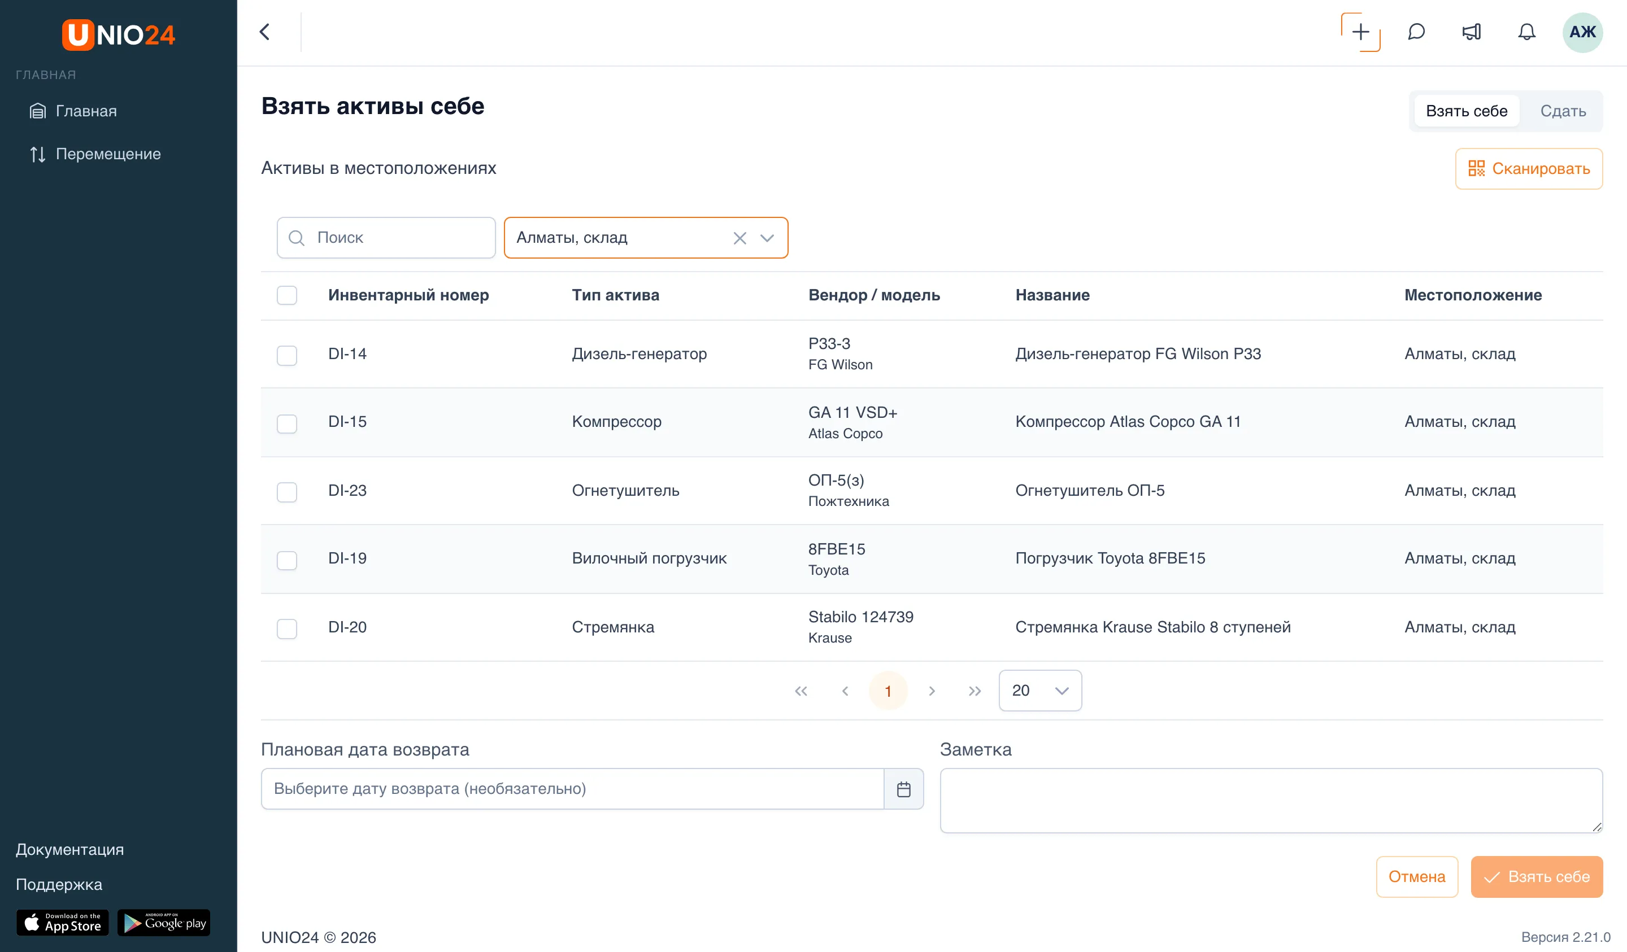This screenshot has width=1627, height=952.
Task: Click the back arrow in header
Action: (265, 32)
